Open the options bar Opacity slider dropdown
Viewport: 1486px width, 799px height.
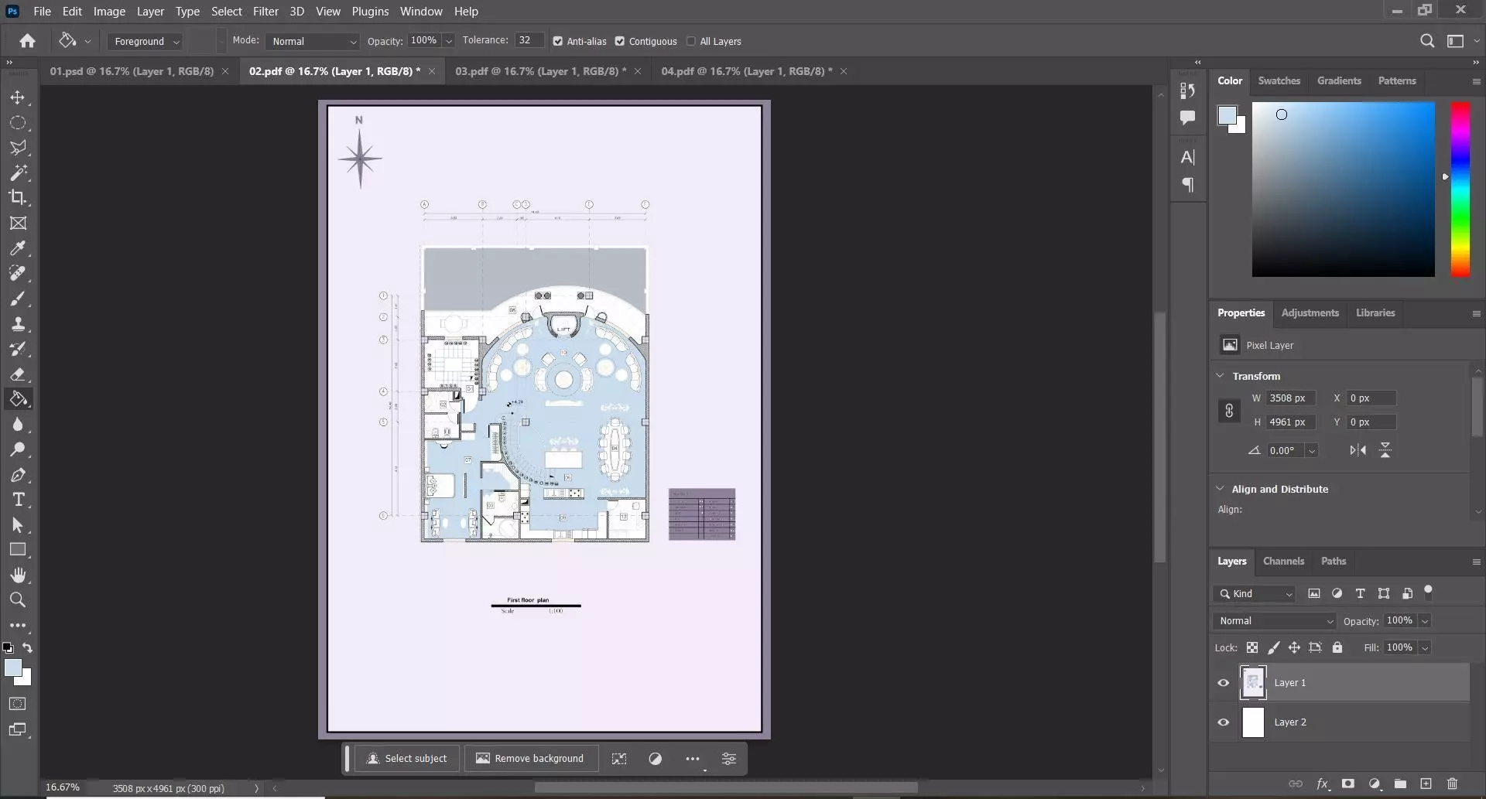click(449, 41)
